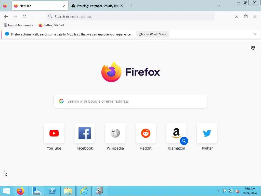Click the Search with Google field
Viewport: 261px width, 196px height.
[130, 101]
